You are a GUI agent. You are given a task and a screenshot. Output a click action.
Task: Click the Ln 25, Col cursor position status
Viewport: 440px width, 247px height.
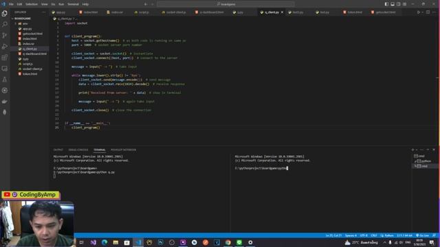(x=333, y=235)
